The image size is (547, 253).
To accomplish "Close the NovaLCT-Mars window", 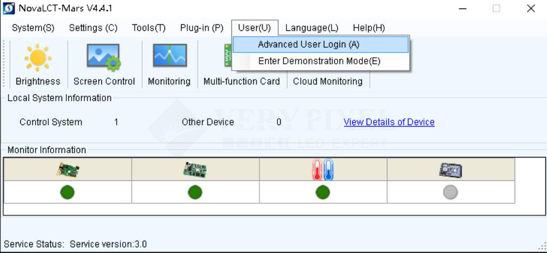I will pos(531,8).
